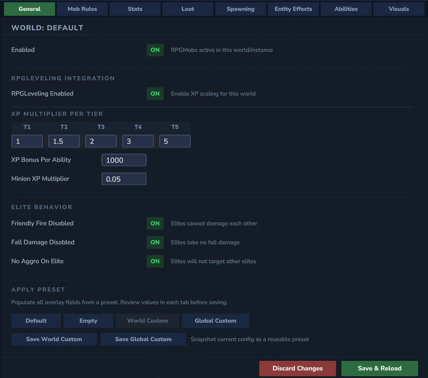Image resolution: width=428 pixels, height=378 pixels.
Task: Click 'Enable XP scaling for this world' text
Action: click(213, 94)
